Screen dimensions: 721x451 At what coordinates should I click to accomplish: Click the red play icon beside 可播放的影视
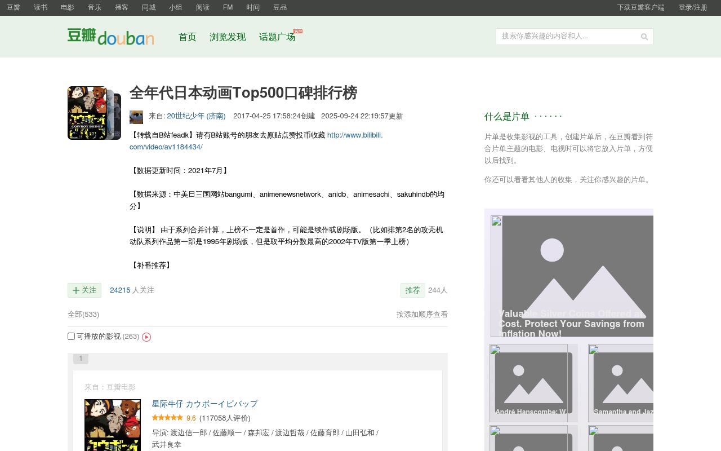click(x=146, y=337)
